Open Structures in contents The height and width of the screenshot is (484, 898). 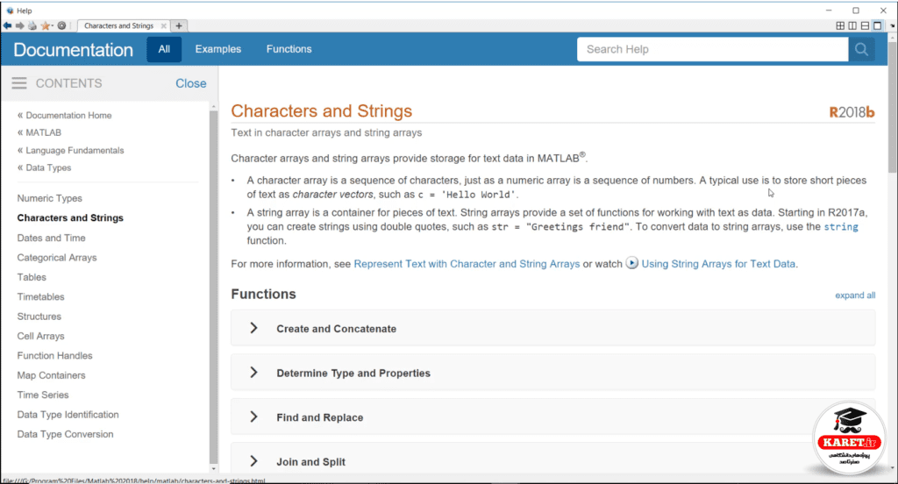point(39,317)
